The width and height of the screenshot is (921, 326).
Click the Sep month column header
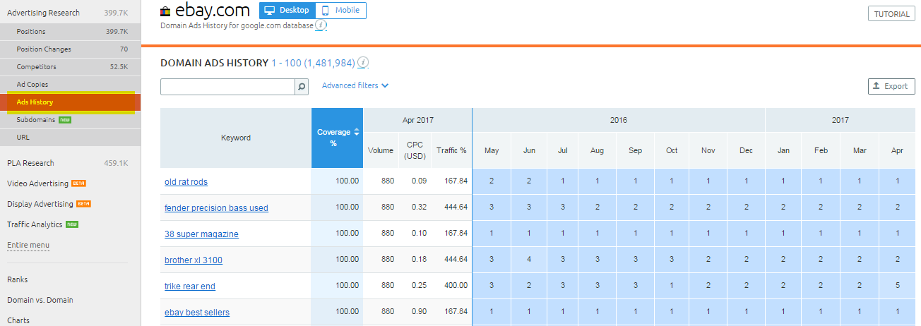[x=634, y=150]
